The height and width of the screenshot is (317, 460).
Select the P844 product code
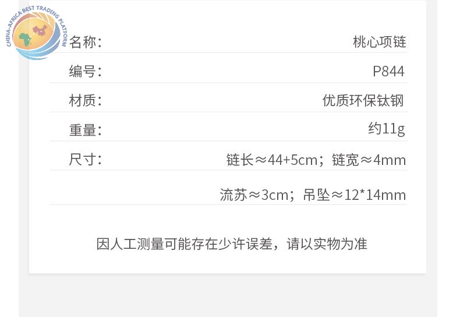[388, 71]
